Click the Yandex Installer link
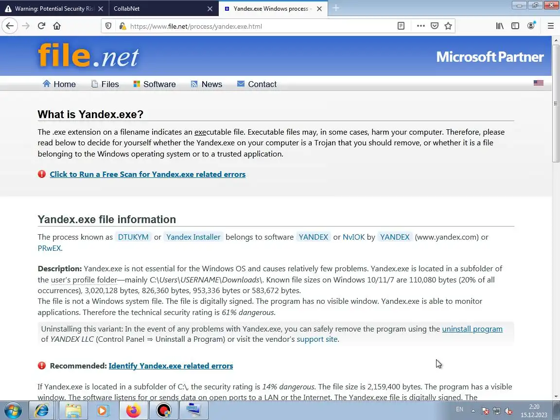The image size is (560, 420). [193, 237]
